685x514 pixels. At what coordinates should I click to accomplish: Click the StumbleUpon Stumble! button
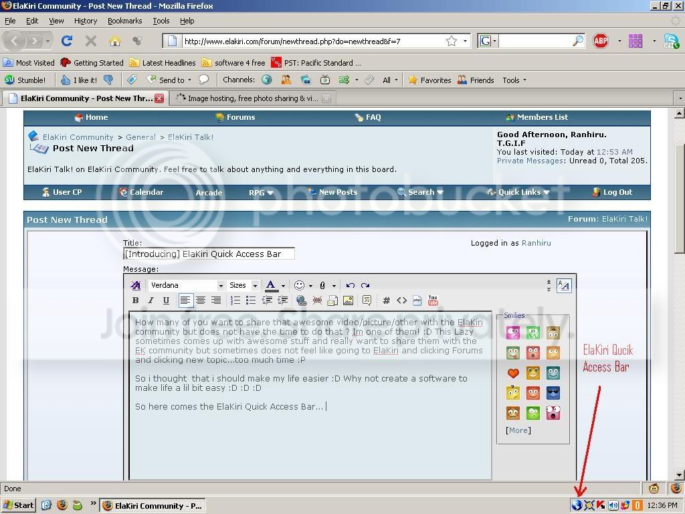click(25, 80)
